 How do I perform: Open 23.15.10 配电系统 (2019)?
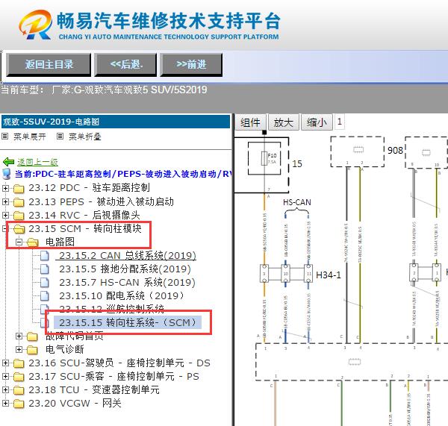pyautogui.click(x=121, y=295)
